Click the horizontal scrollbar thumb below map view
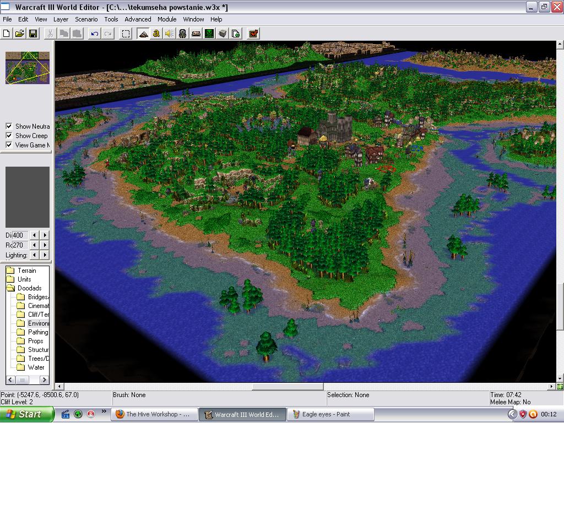 [288, 387]
